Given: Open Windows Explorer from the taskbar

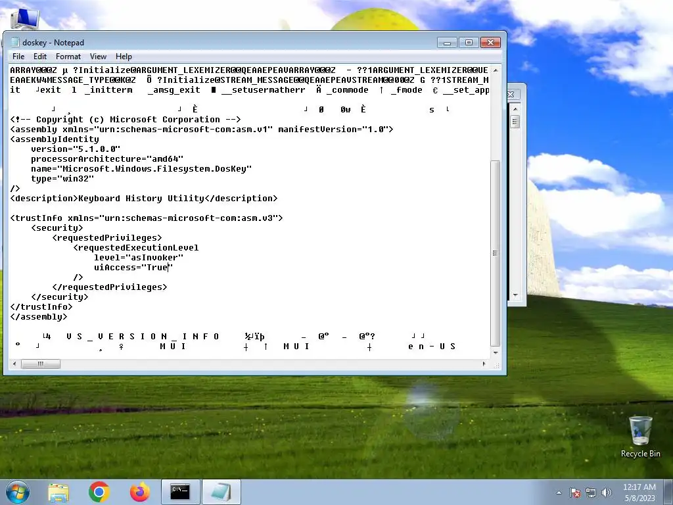Looking at the screenshot, I should (x=58, y=492).
